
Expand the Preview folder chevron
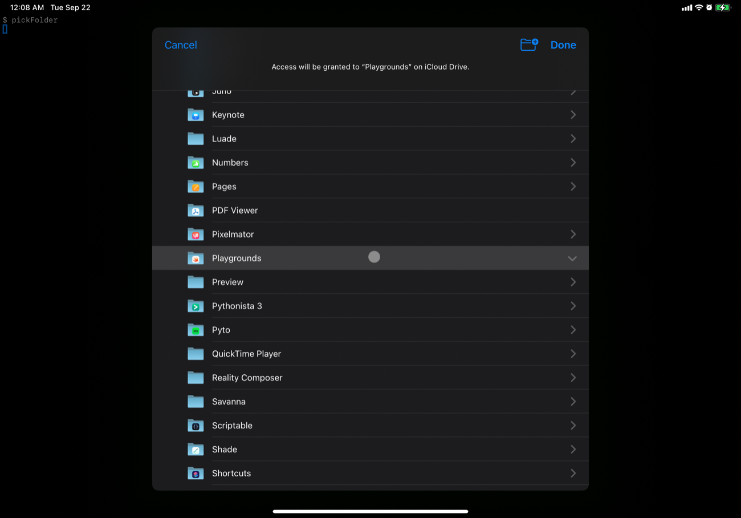[573, 282]
